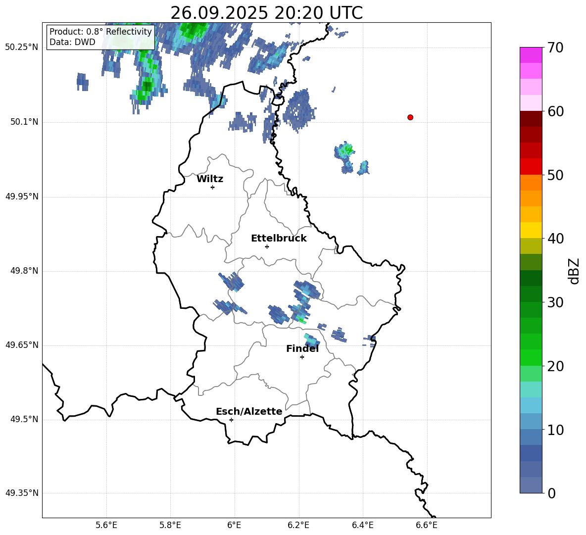Click the '49.8°N' latitude label
Viewport: 586px width, 535px height.
[24, 271]
